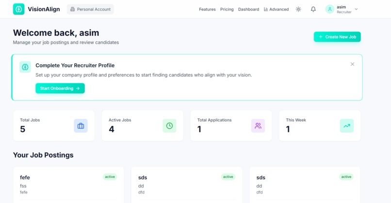Click the Recruiter role label under asim

[x=344, y=12]
